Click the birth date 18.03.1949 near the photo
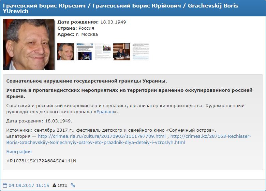 (113, 22)
